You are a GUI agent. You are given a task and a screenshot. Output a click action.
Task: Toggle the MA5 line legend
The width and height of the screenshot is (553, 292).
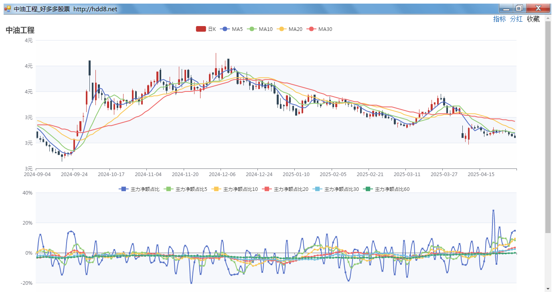tap(231, 29)
